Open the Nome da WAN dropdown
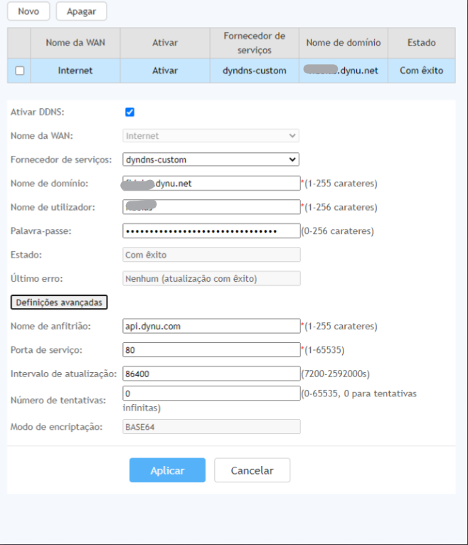 tap(211, 136)
